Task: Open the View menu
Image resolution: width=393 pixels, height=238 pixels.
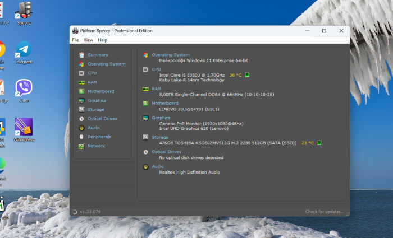Action: click(88, 40)
